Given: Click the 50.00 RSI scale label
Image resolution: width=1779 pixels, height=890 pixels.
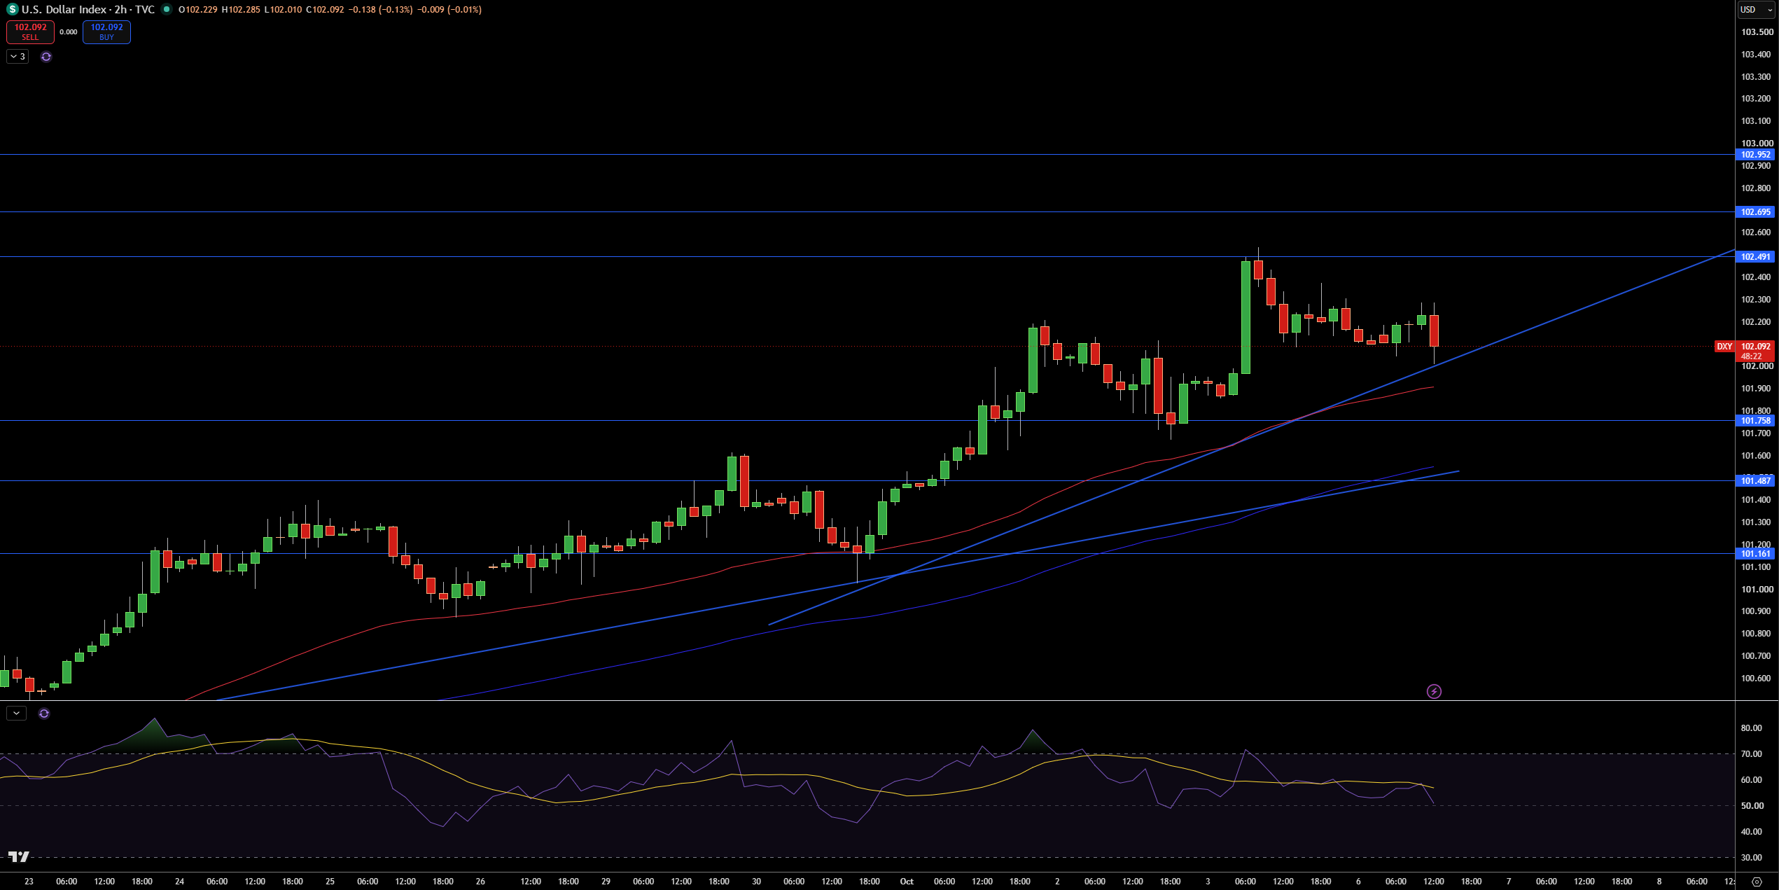Looking at the screenshot, I should pyautogui.click(x=1751, y=806).
